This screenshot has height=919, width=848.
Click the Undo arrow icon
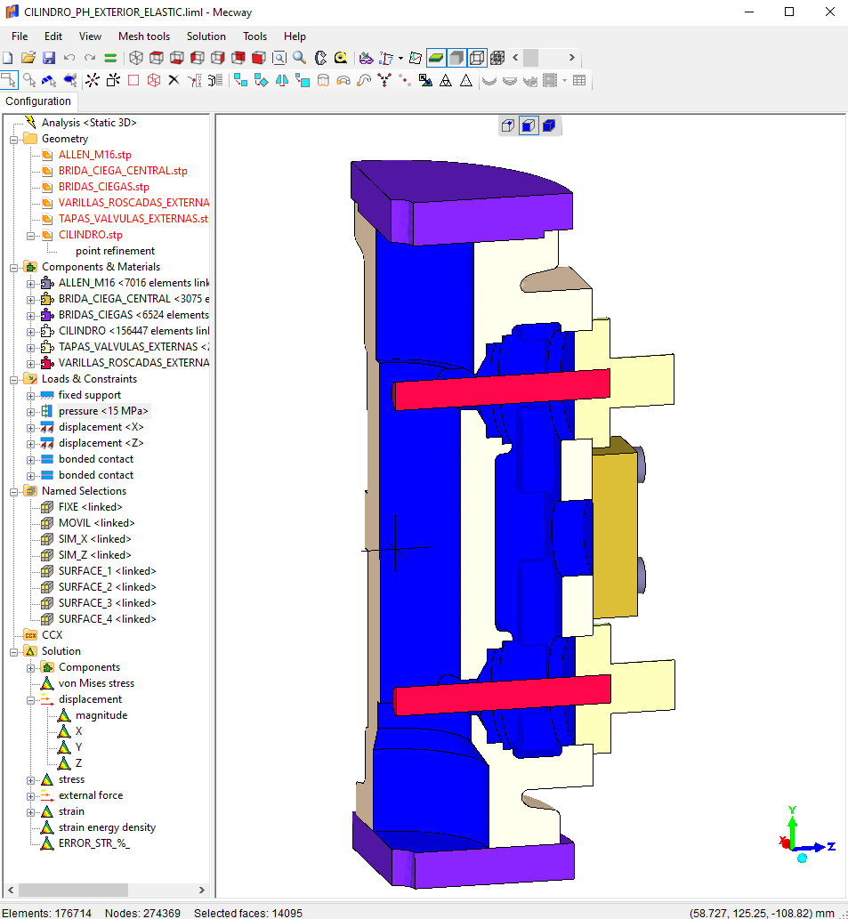click(69, 58)
